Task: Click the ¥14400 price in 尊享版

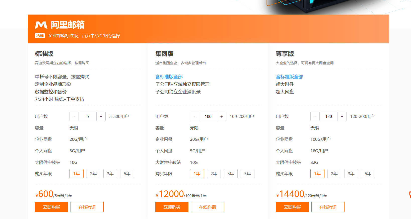Action: coord(290,194)
